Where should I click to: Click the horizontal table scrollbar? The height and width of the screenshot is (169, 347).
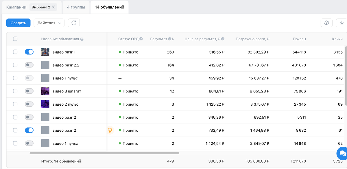[104, 153]
